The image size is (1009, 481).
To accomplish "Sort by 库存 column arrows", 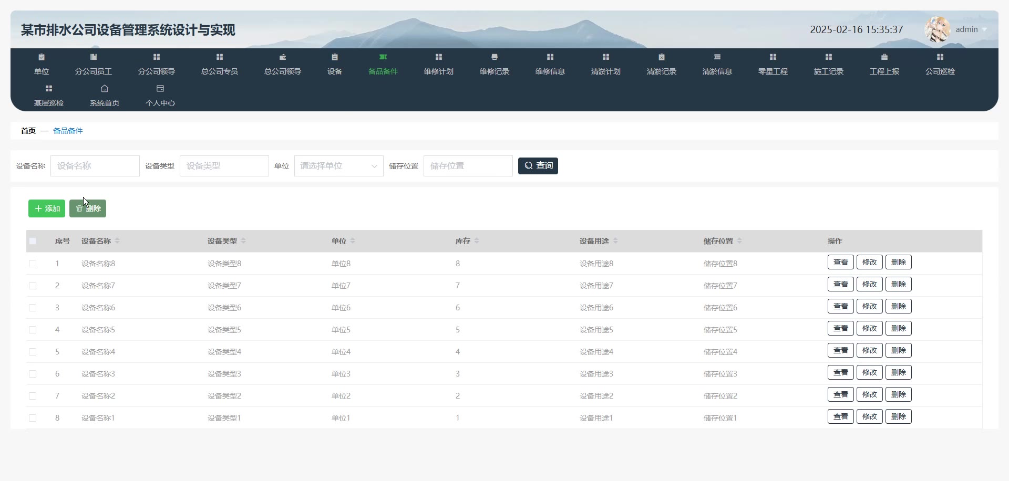I will pyautogui.click(x=477, y=241).
